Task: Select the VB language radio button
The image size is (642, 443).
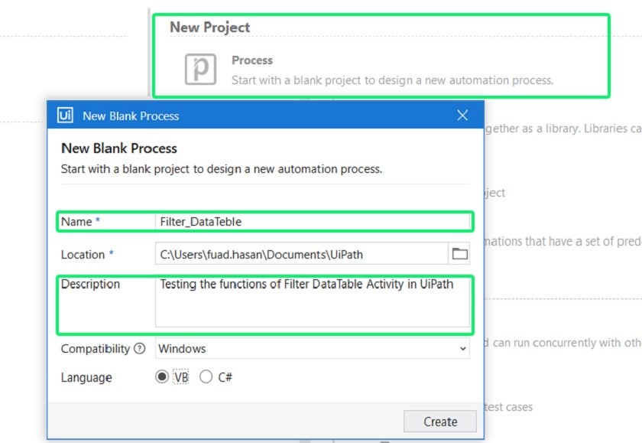Action: tap(160, 377)
